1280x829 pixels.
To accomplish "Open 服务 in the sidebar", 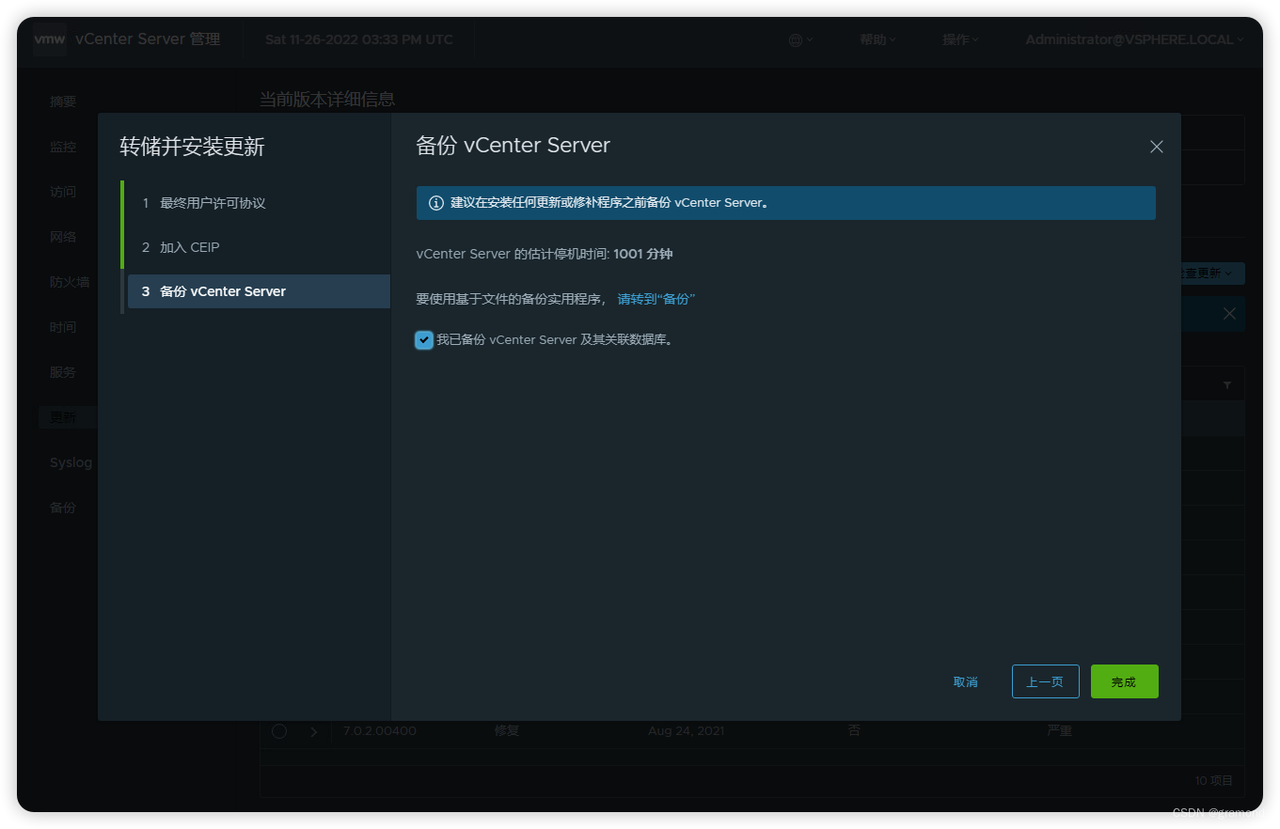I will (63, 372).
